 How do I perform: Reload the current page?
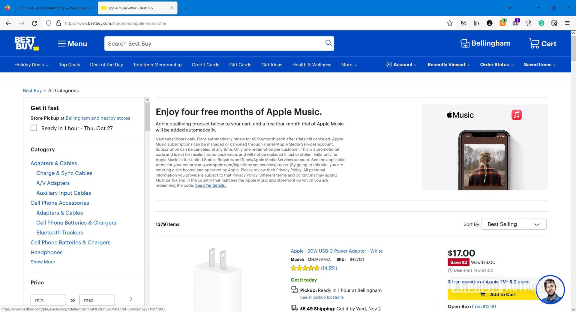(35, 23)
